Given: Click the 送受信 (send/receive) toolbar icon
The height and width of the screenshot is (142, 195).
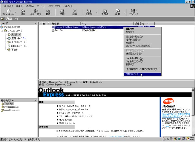Looking at the screenshot, I should coord(89,12).
